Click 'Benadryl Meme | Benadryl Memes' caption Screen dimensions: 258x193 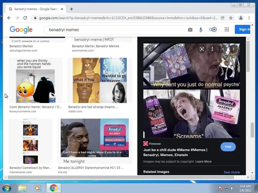95,46
